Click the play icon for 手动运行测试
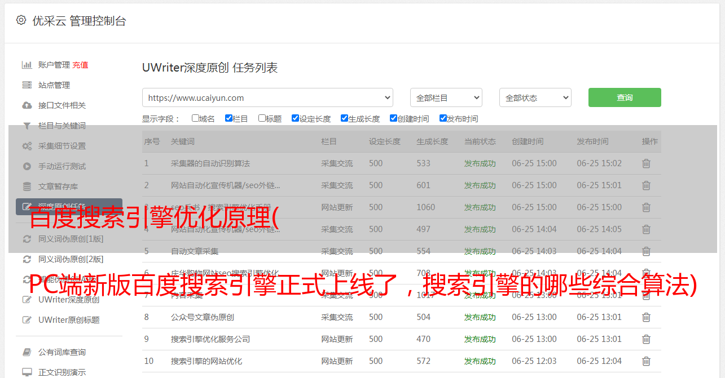This screenshot has width=725, height=378. (x=27, y=166)
